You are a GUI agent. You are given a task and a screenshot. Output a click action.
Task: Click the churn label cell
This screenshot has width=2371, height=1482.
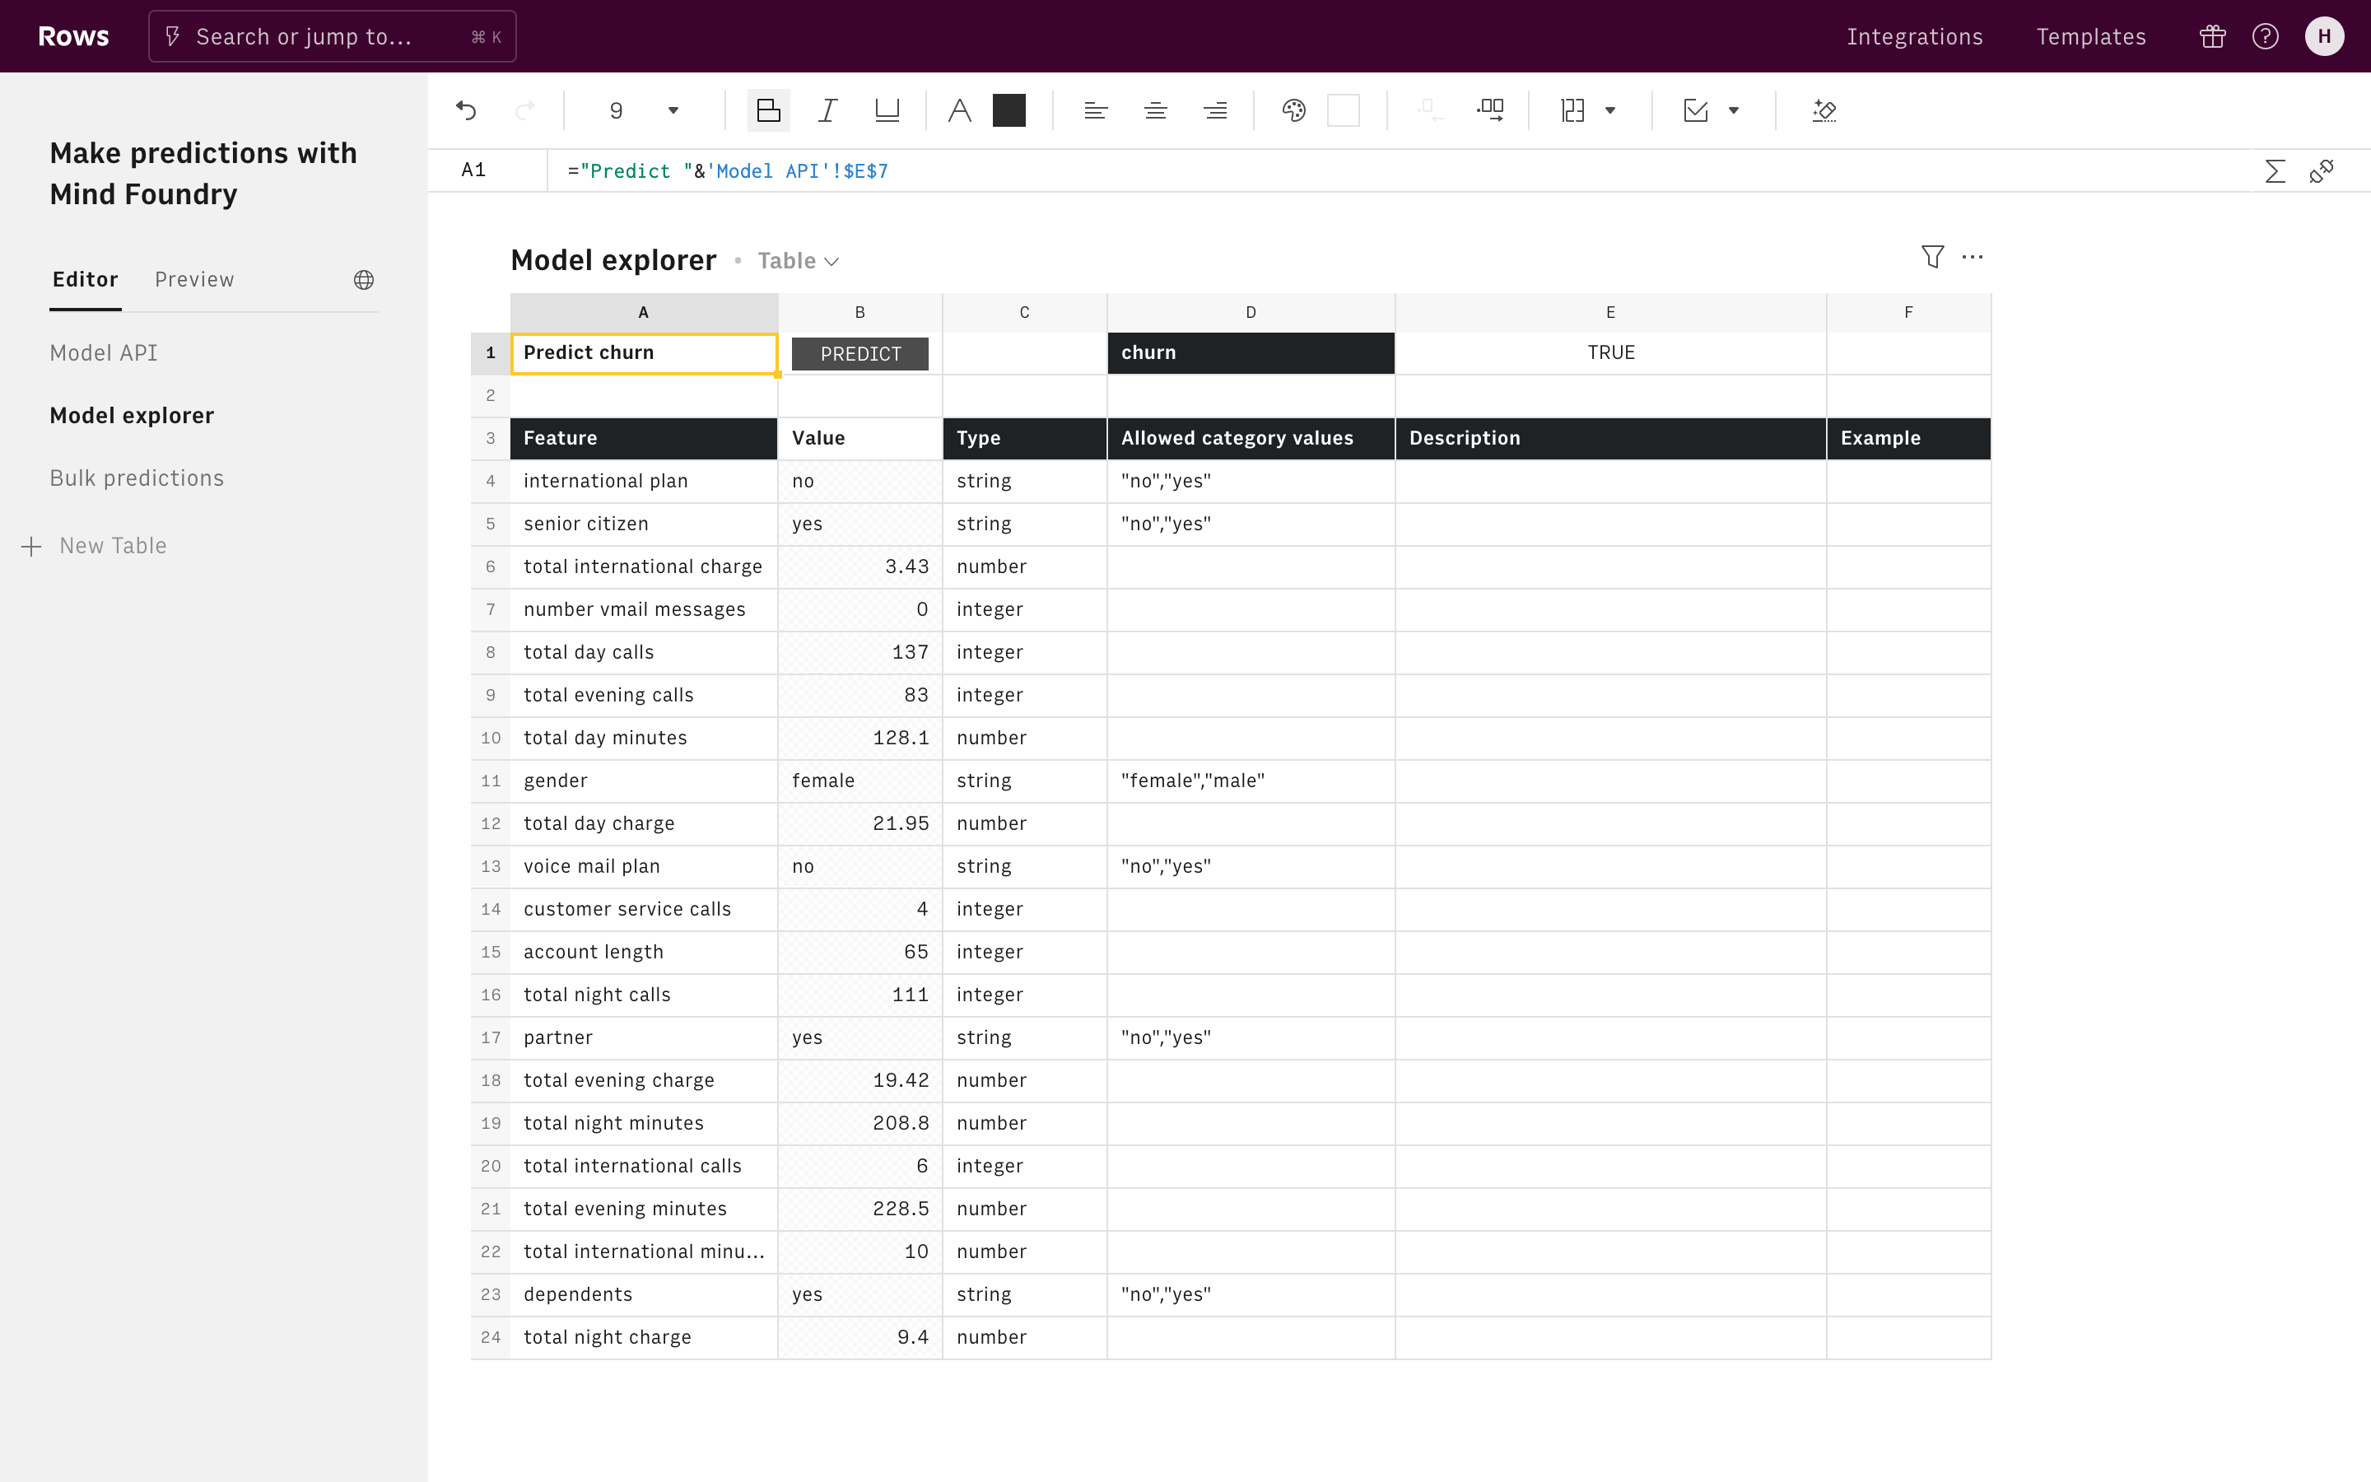pyautogui.click(x=1251, y=353)
